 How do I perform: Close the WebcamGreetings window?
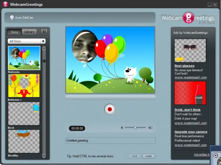tap(215, 5)
